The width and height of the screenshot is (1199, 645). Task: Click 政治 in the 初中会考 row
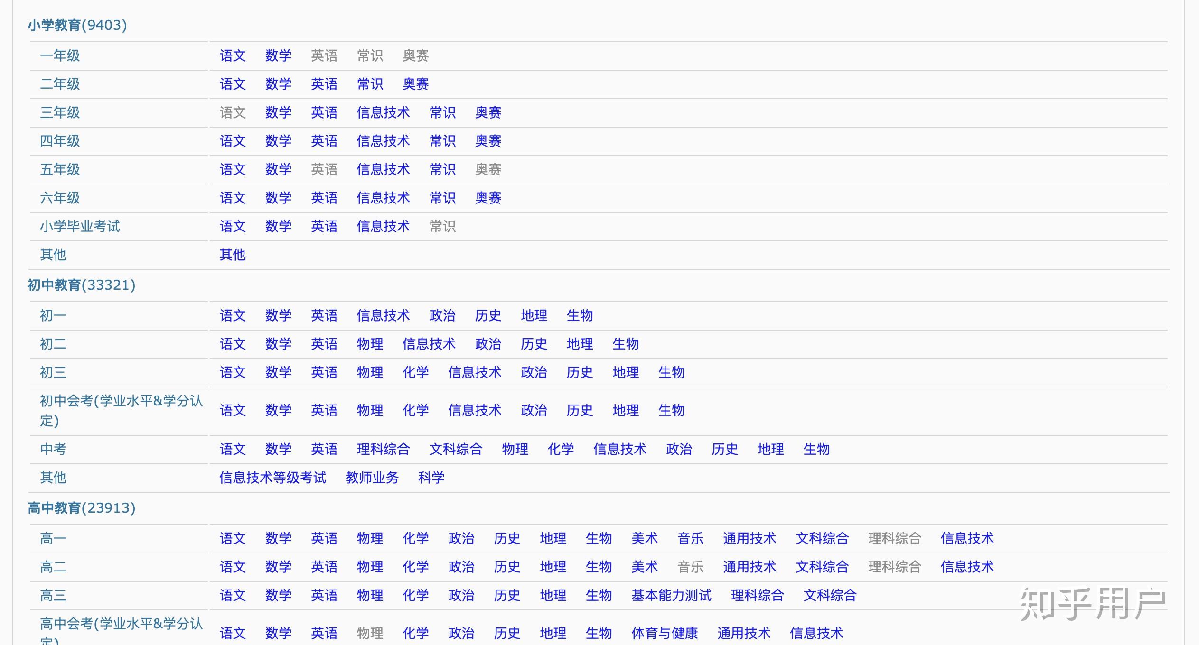[534, 410]
